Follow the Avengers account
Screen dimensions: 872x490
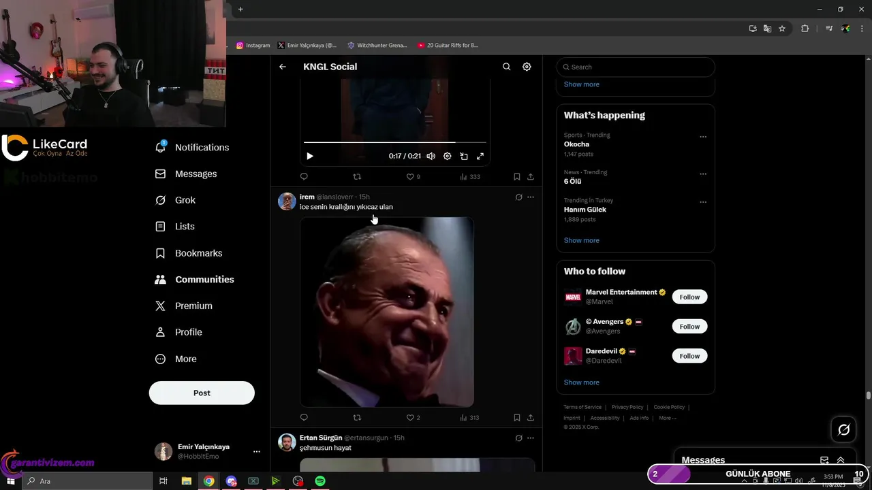pos(689,327)
